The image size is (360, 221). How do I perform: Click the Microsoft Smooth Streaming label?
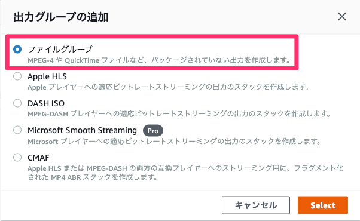point(82,130)
